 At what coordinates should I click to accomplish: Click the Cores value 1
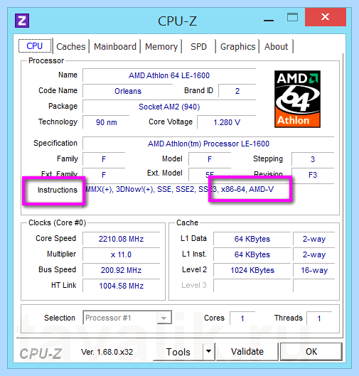tap(242, 318)
